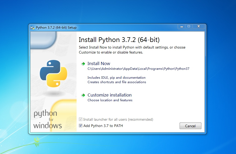Click the minimize button on the setup window

click(x=181, y=26)
